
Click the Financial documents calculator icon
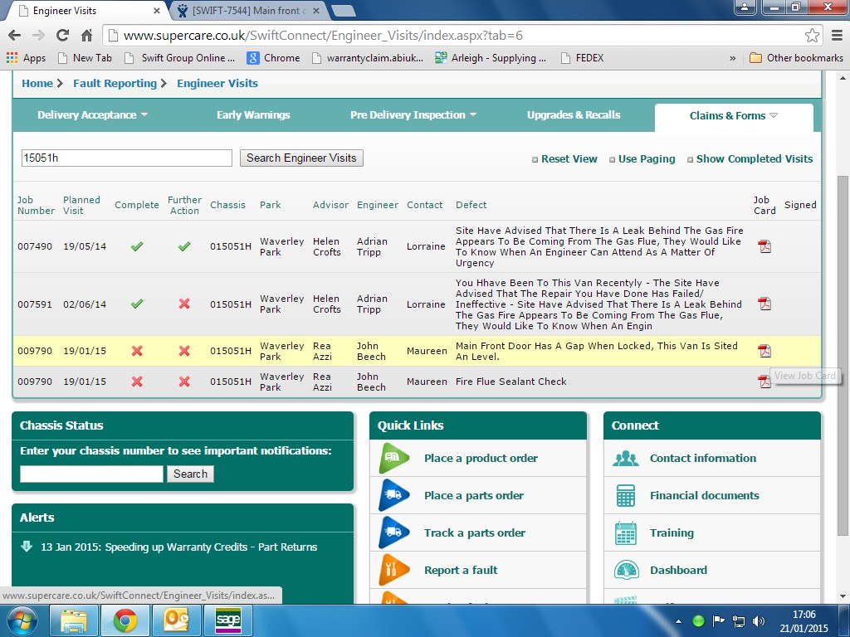click(x=626, y=496)
